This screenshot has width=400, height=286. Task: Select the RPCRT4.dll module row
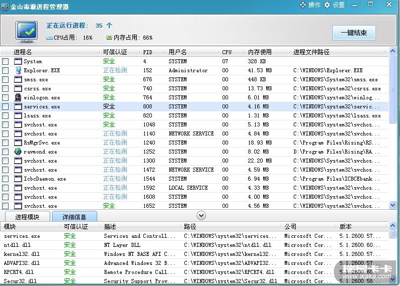point(194,272)
